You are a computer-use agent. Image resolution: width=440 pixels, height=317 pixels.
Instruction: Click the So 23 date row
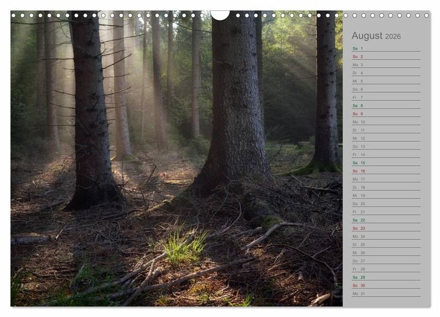coord(386,228)
